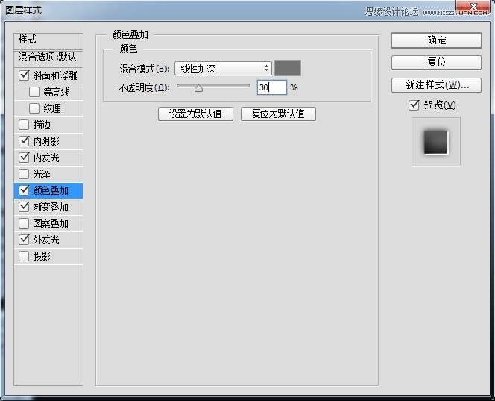Image resolution: width=495 pixels, height=401 pixels.
Task: Open the 内发光 settings row
Action: [x=48, y=158]
